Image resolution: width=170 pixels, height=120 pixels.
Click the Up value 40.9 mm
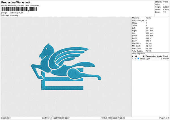tap(149, 33)
